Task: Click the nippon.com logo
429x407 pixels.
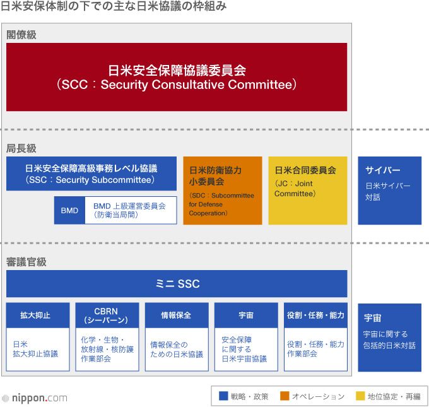Action: (35, 398)
